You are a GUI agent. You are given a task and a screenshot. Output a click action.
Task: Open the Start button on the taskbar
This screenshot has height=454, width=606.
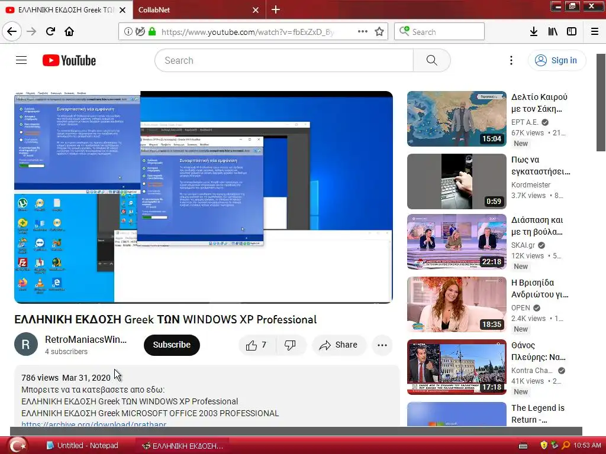pyautogui.click(x=17, y=446)
